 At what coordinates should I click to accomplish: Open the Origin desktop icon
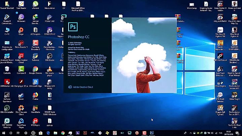click(21, 30)
